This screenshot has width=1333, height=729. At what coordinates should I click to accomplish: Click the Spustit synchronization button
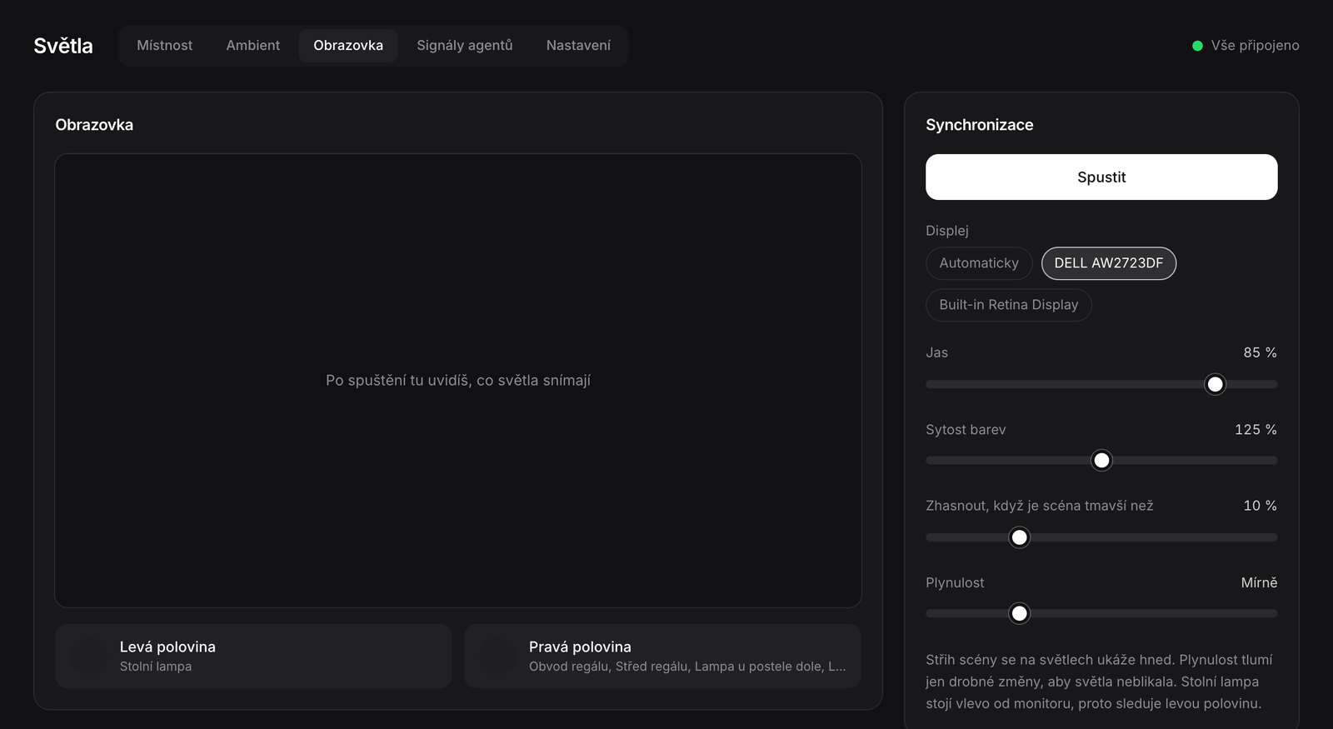[1101, 177]
